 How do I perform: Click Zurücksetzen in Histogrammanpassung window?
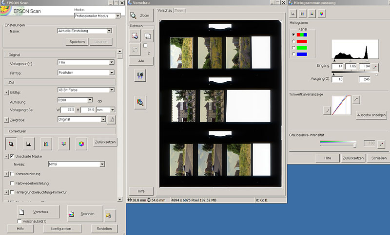tap(353, 158)
